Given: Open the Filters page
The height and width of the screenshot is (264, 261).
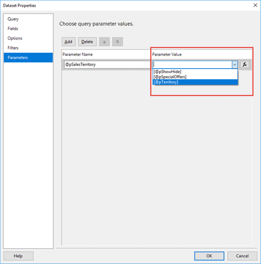Looking at the screenshot, I should (13, 48).
